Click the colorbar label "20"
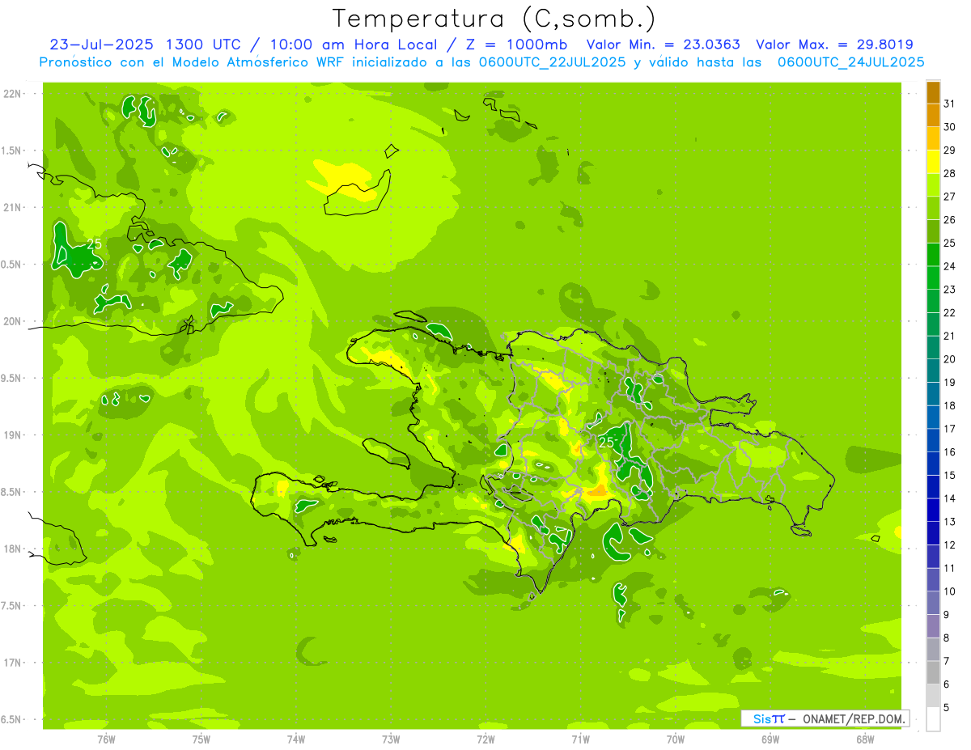Screen dimensions: 971x750 949,358
